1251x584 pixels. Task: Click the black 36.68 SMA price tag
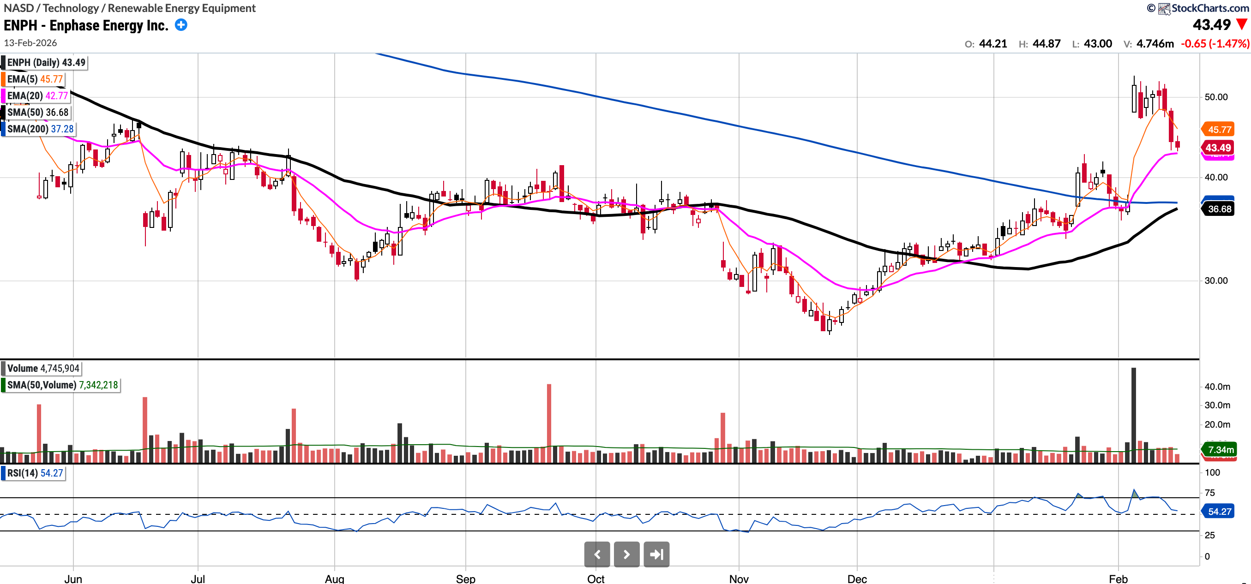[1219, 209]
